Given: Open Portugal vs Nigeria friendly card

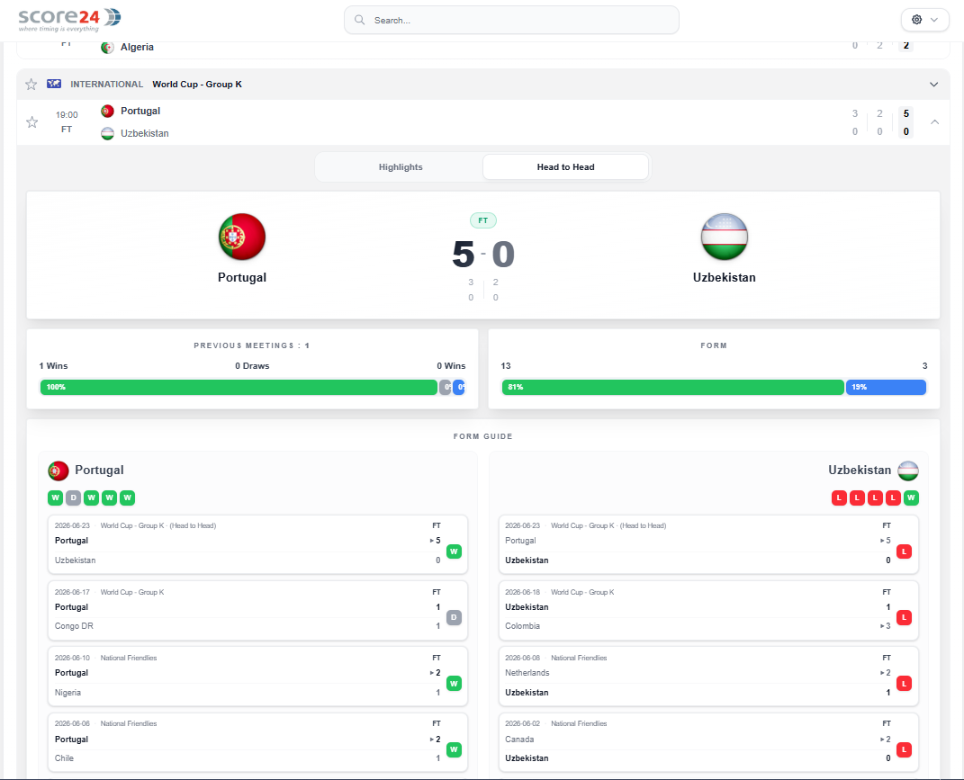Looking at the screenshot, I should pyautogui.click(x=257, y=677).
